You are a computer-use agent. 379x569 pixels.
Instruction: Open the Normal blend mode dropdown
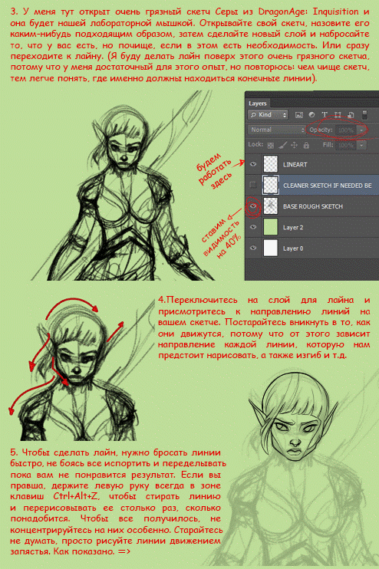(x=277, y=130)
